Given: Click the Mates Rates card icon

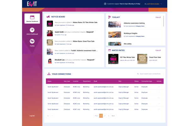Looking at the screenshot, I should point(109,50).
